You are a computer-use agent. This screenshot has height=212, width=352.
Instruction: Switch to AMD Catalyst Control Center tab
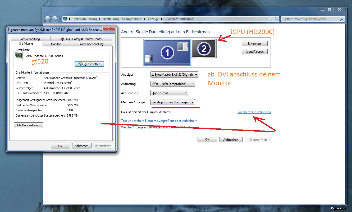tap(81, 39)
